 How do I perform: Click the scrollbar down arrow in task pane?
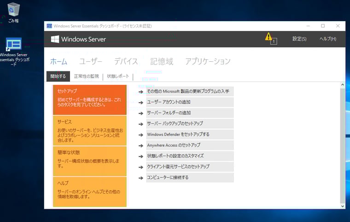(342, 206)
